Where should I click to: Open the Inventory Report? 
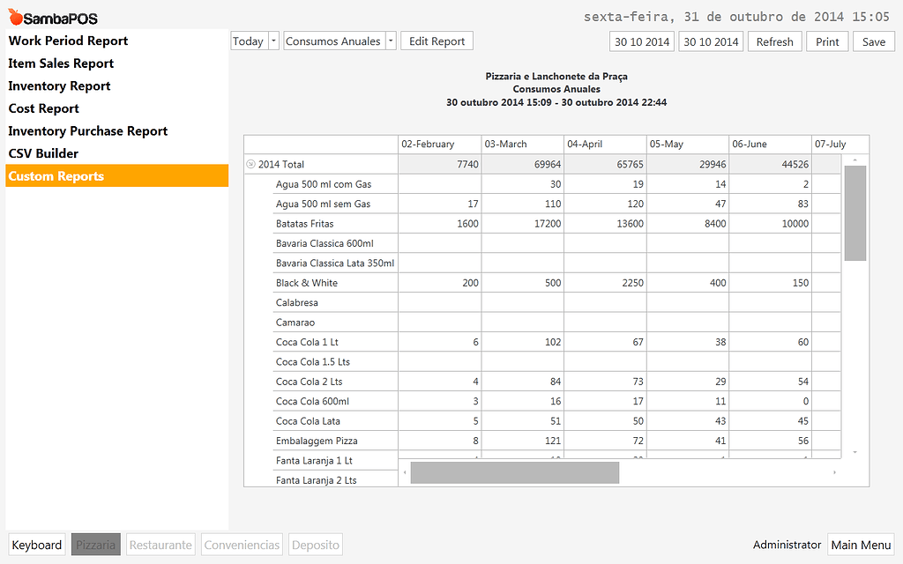tap(58, 85)
